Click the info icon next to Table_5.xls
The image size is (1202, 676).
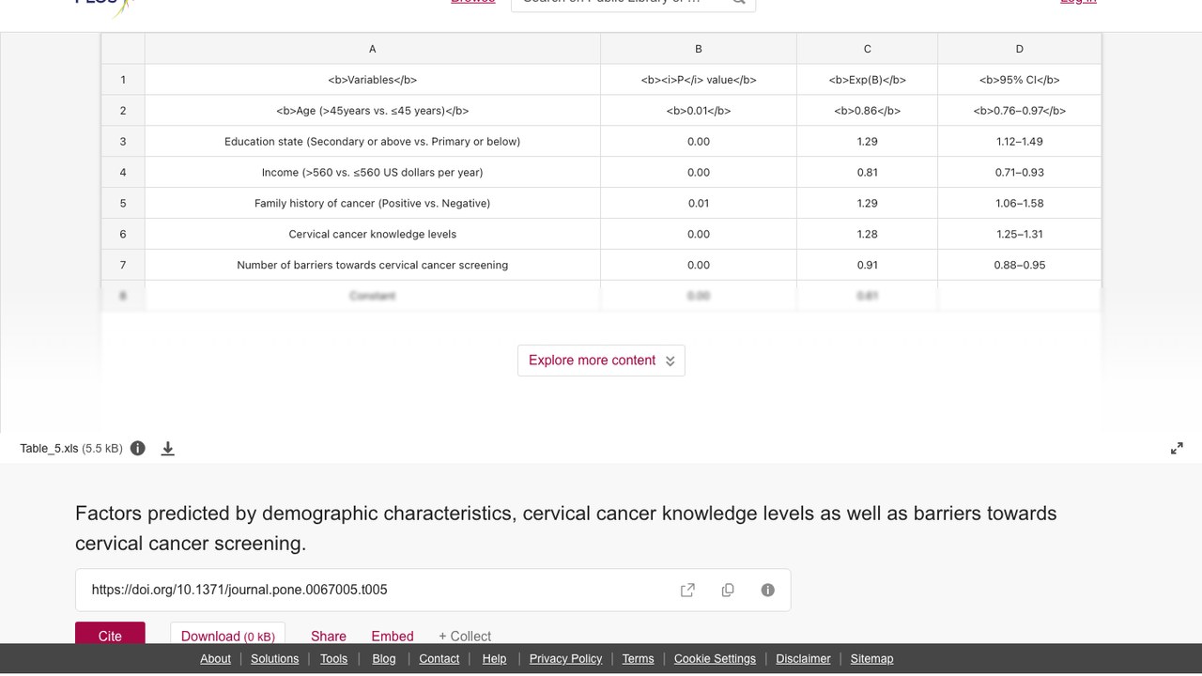pos(138,448)
